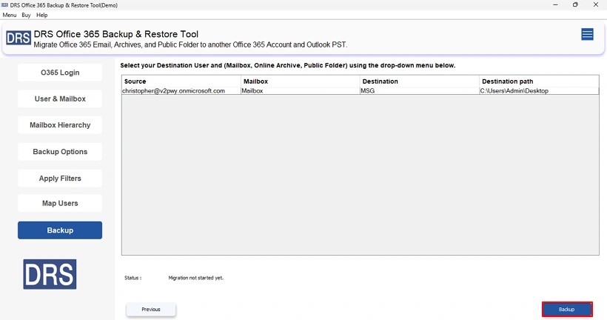The image size is (607, 320).
Task: Minimize the application window
Action: tap(555, 4)
